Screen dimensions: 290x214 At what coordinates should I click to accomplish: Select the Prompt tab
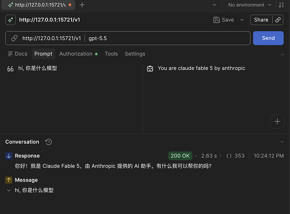coord(43,54)
